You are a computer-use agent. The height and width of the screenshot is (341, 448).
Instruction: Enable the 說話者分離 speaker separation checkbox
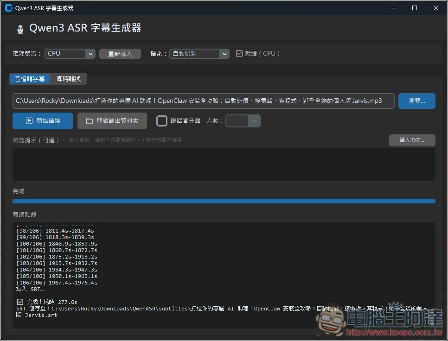161,120
